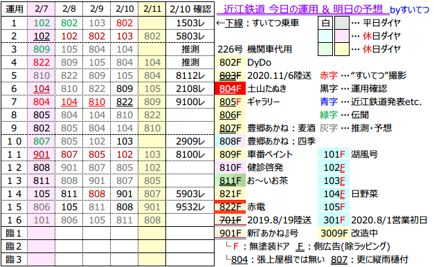This screenshot has width=434, height=267.
Task: Click the 8112レ confirmation cell
Action: click(x=190, y=75)
